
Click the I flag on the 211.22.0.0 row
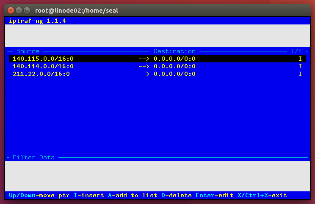(300, 74)
